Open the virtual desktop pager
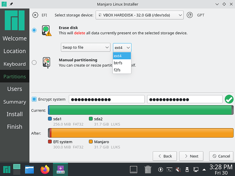 coord(17,169)
